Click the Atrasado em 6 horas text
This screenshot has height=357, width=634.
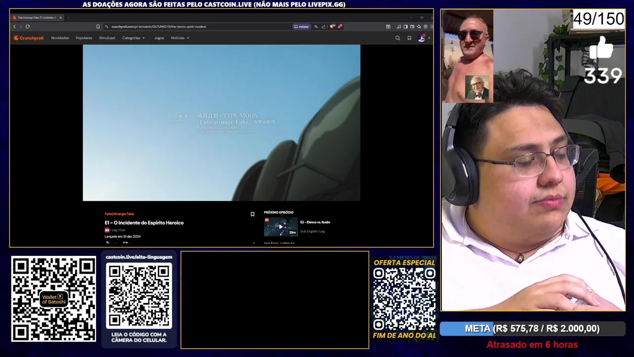tap(532, 345)
